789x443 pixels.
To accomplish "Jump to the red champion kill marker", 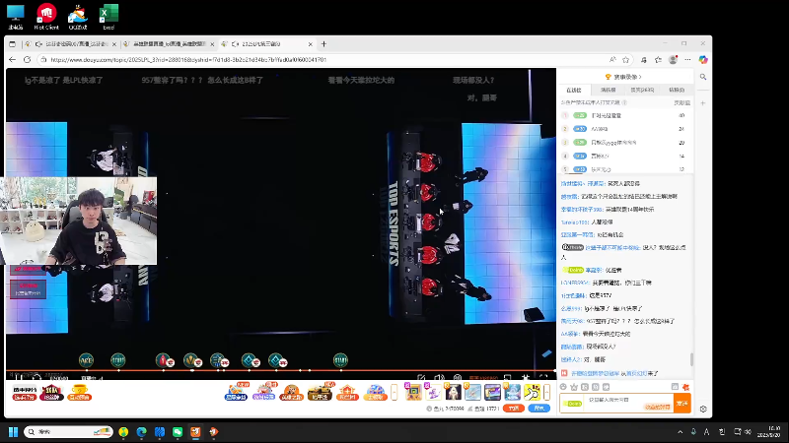I will click(x=163, y=360).
